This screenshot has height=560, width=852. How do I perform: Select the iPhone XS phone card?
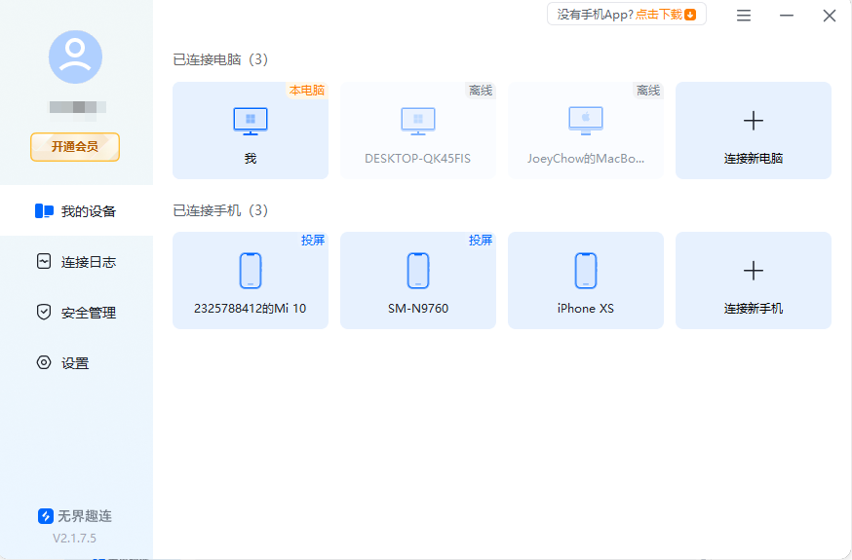click(x=586, y=280)
